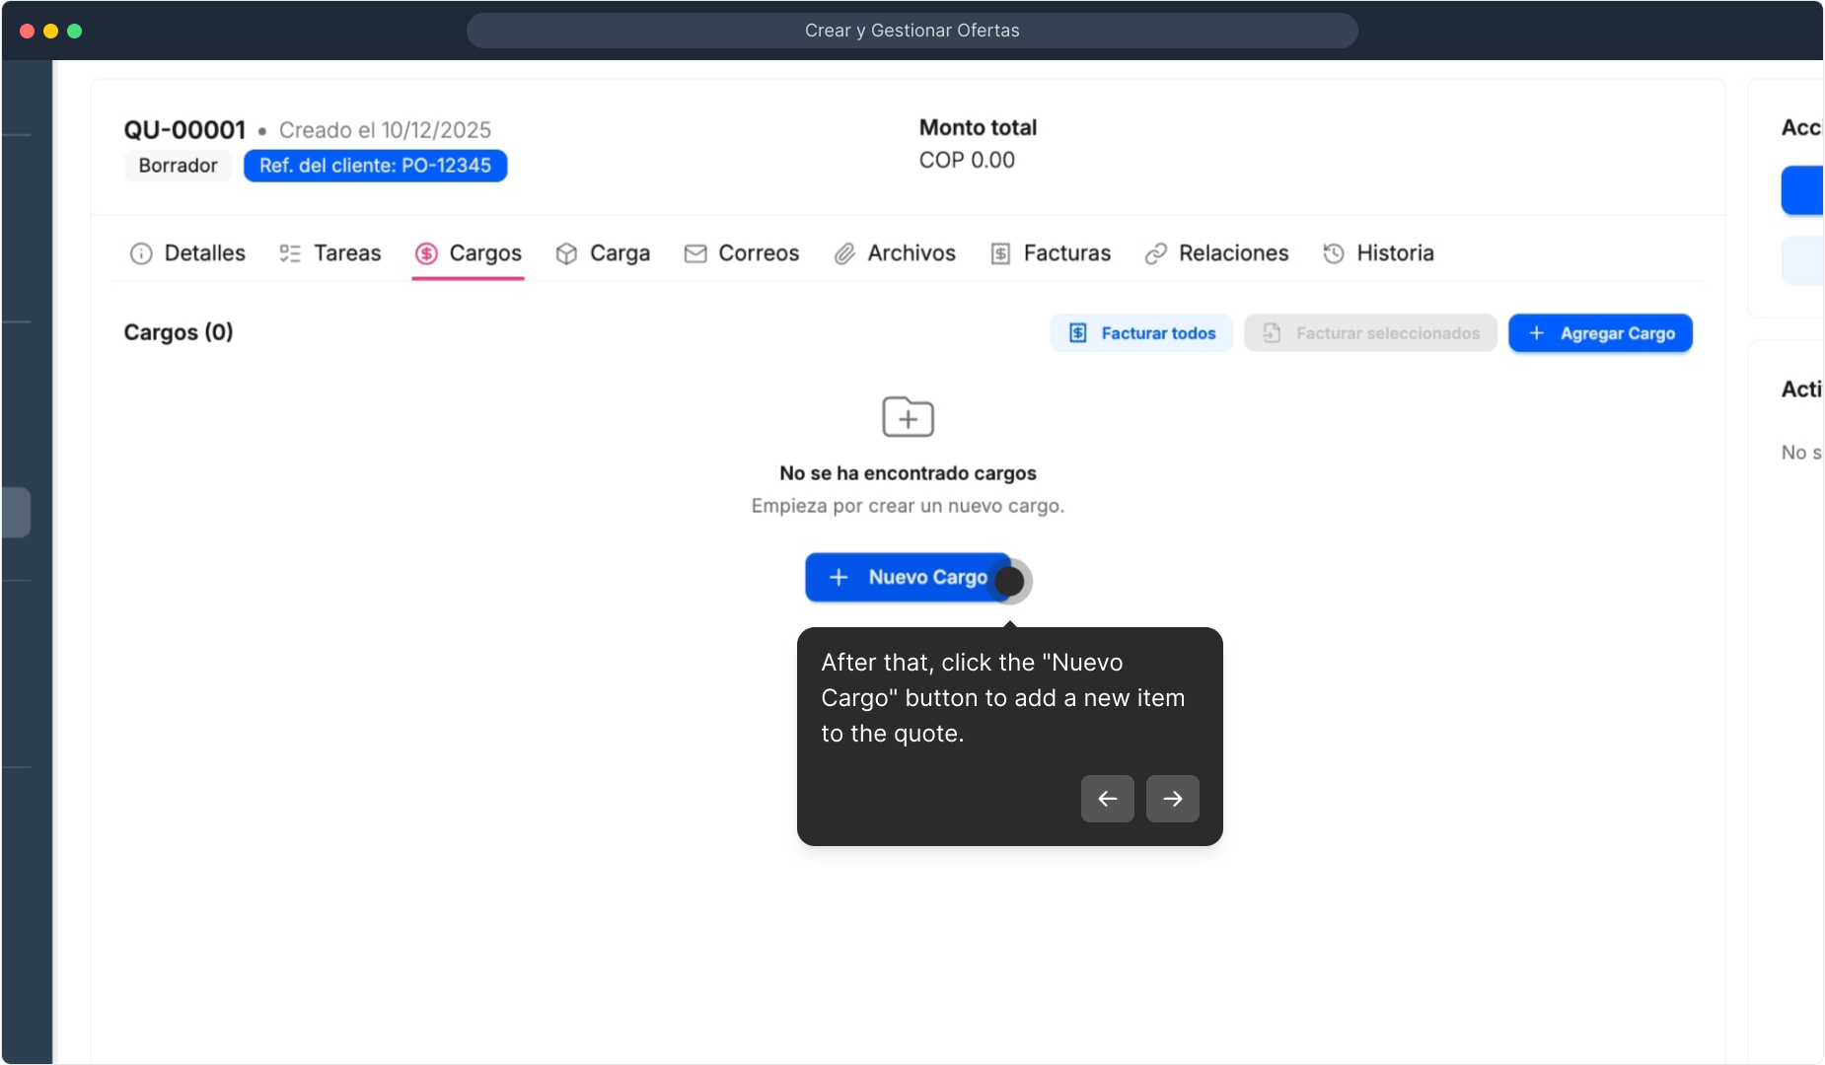
Task: Click the info icon beside Detalles
Action: pyautogui.click(x=141, y=254)
